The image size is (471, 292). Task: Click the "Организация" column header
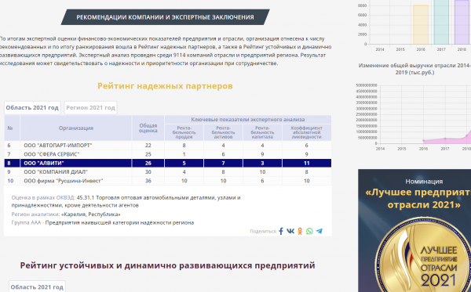tap(75, 128)
